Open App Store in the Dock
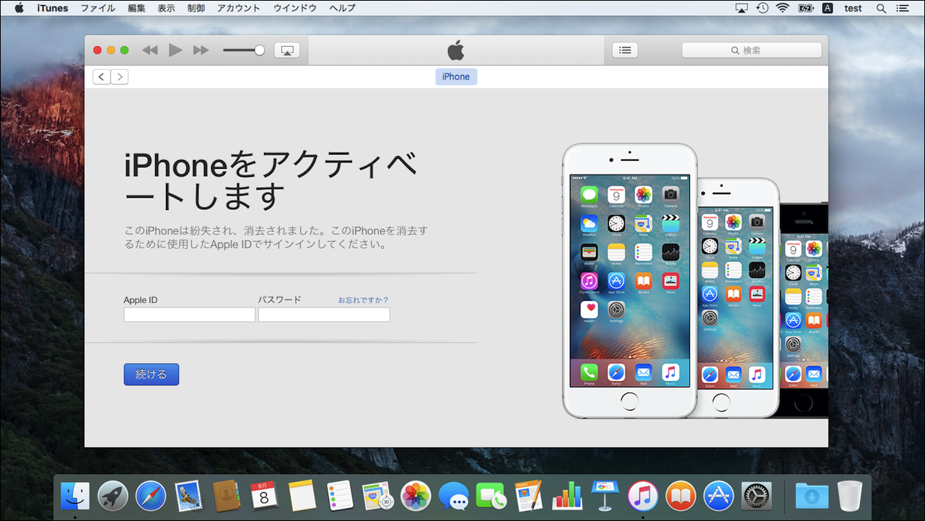925x521 pixels. coord(719,496)
